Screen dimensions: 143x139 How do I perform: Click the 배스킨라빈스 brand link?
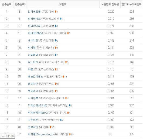(x=36, y=77)
